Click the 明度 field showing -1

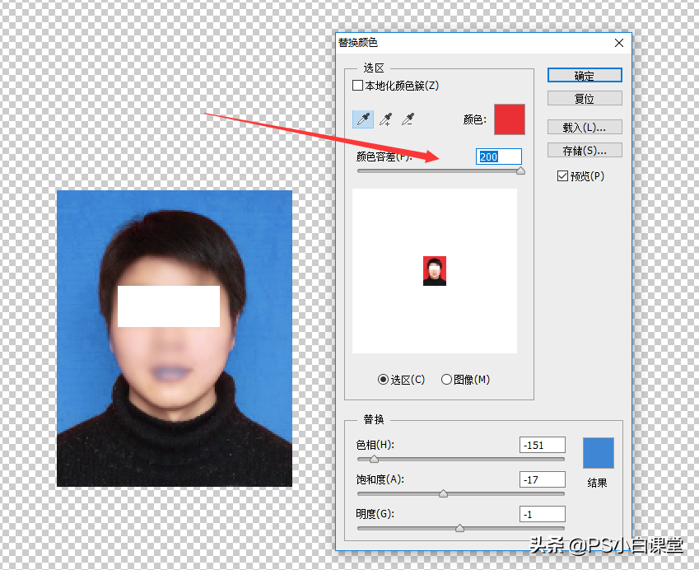pyautogui.click(x=542, y=514)
